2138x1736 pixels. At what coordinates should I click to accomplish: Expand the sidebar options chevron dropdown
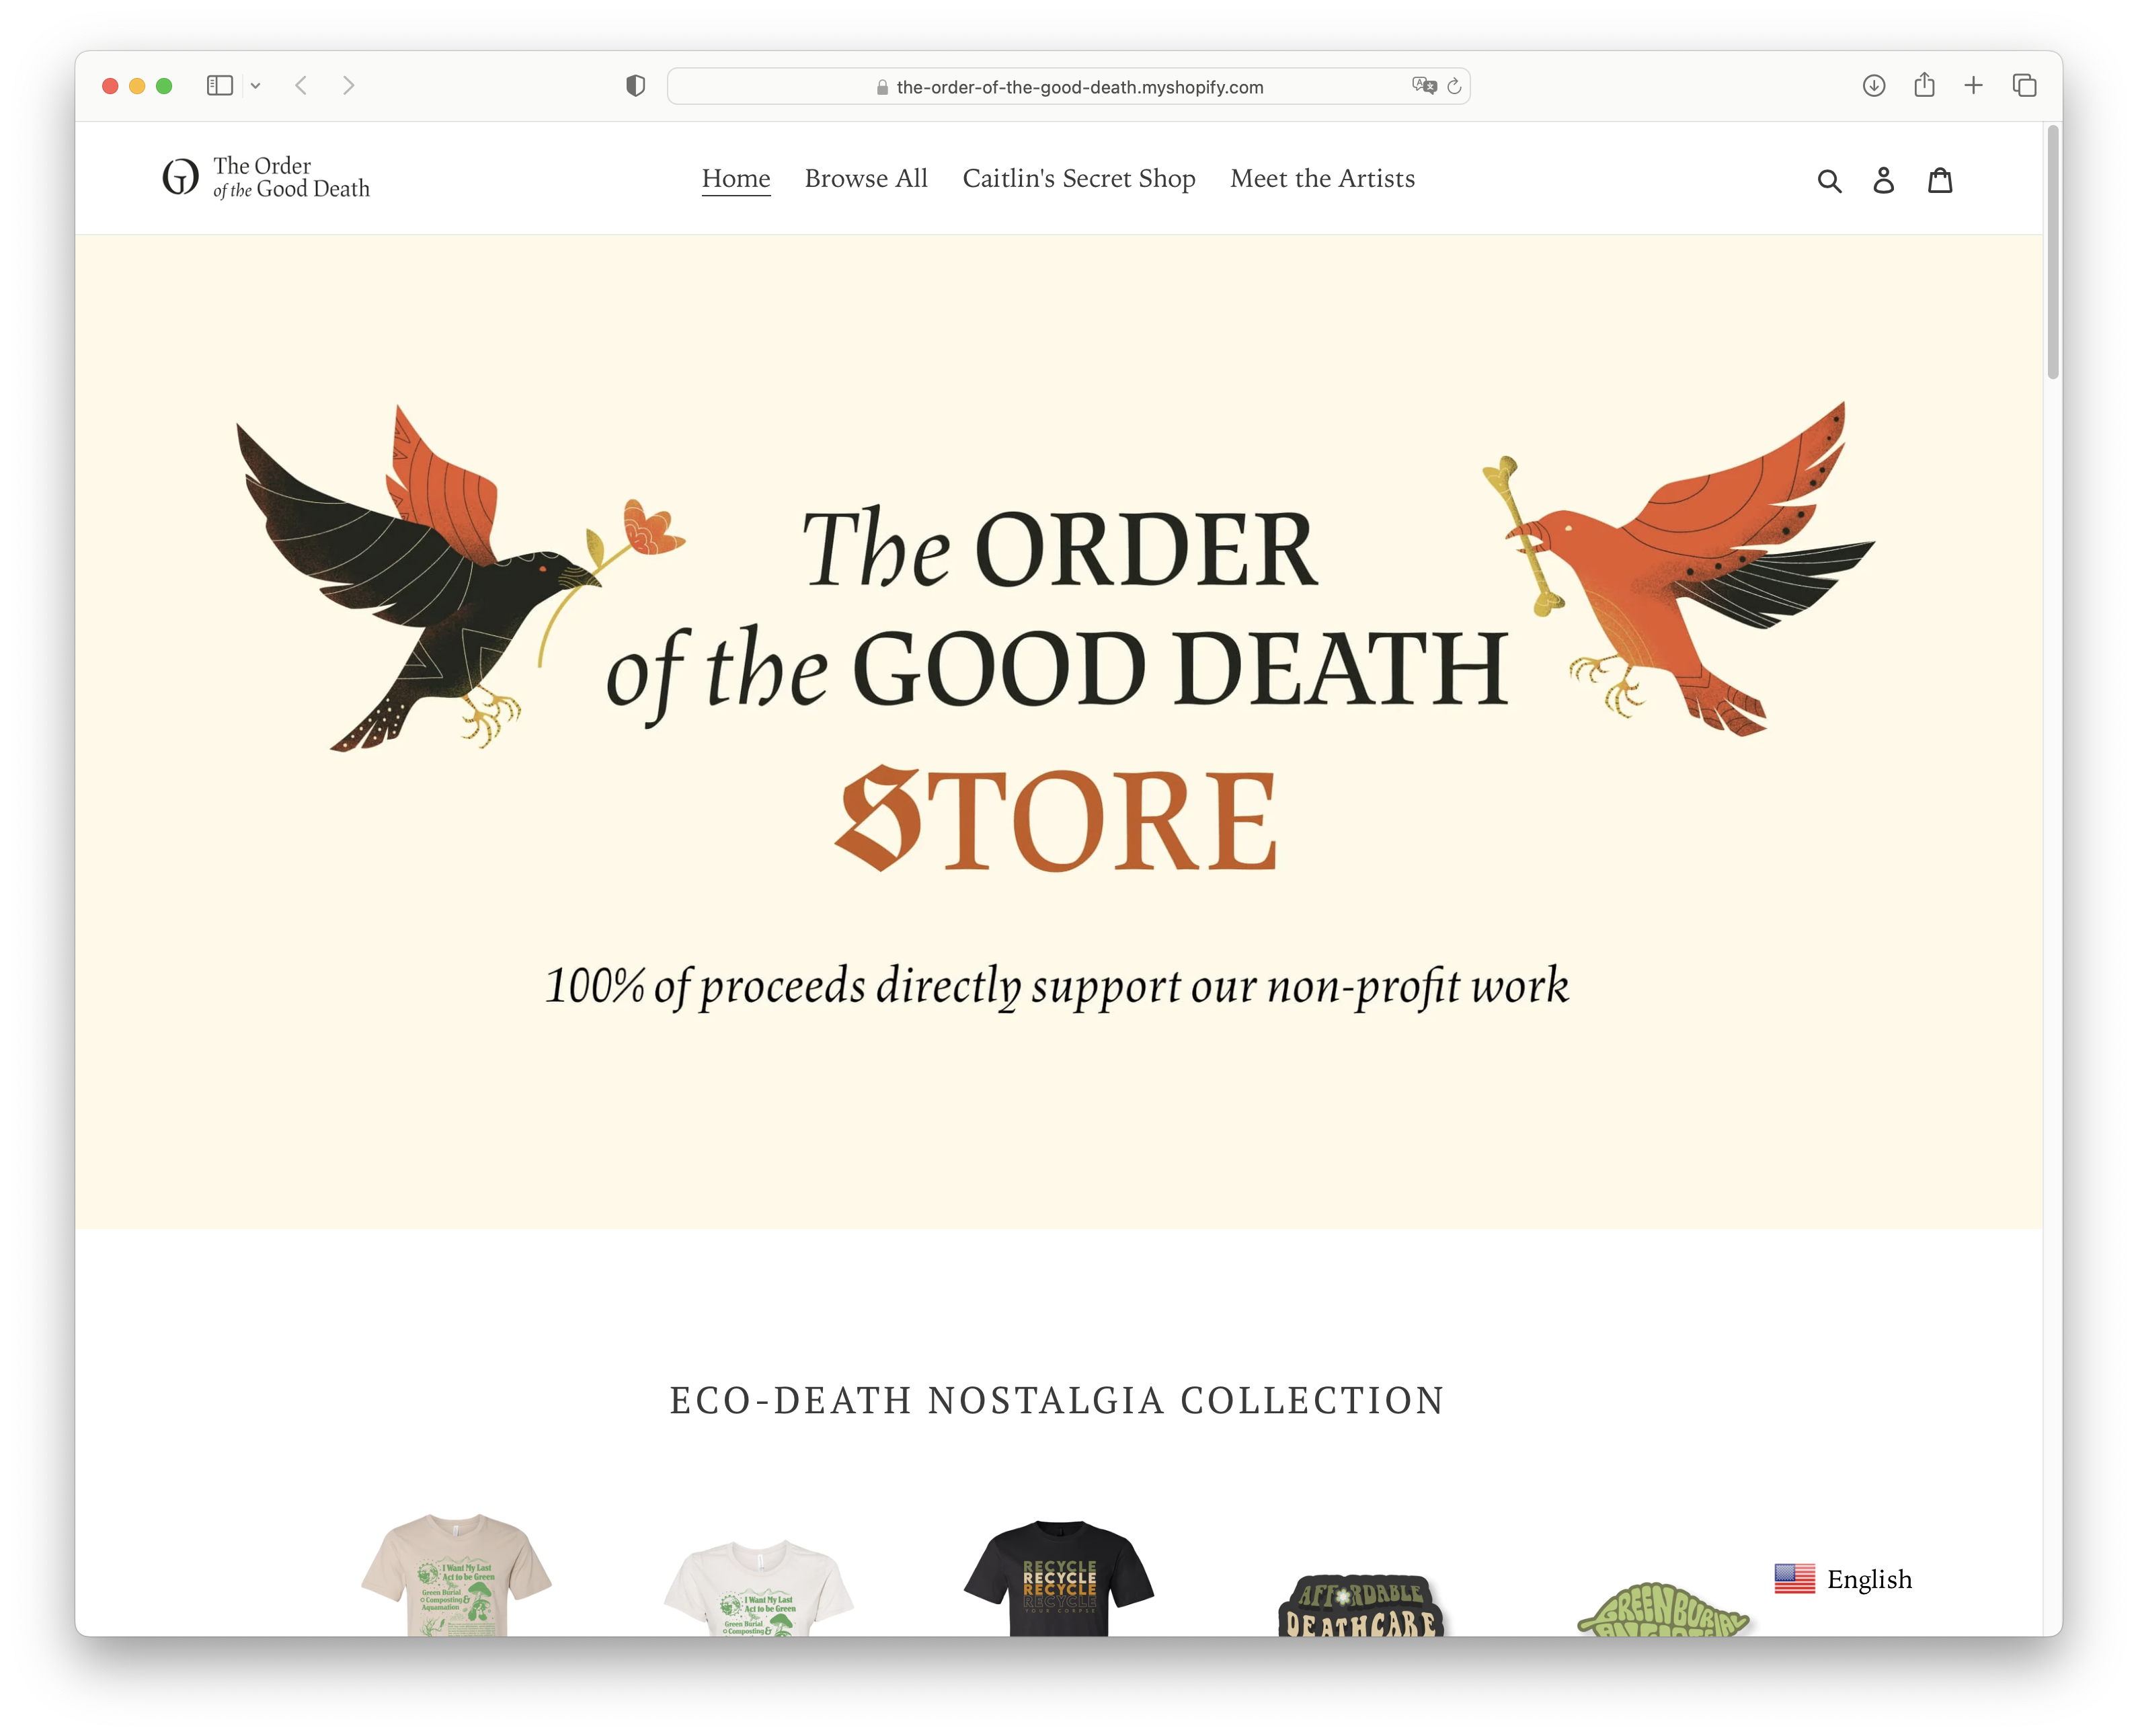click(x=256, y=86)
